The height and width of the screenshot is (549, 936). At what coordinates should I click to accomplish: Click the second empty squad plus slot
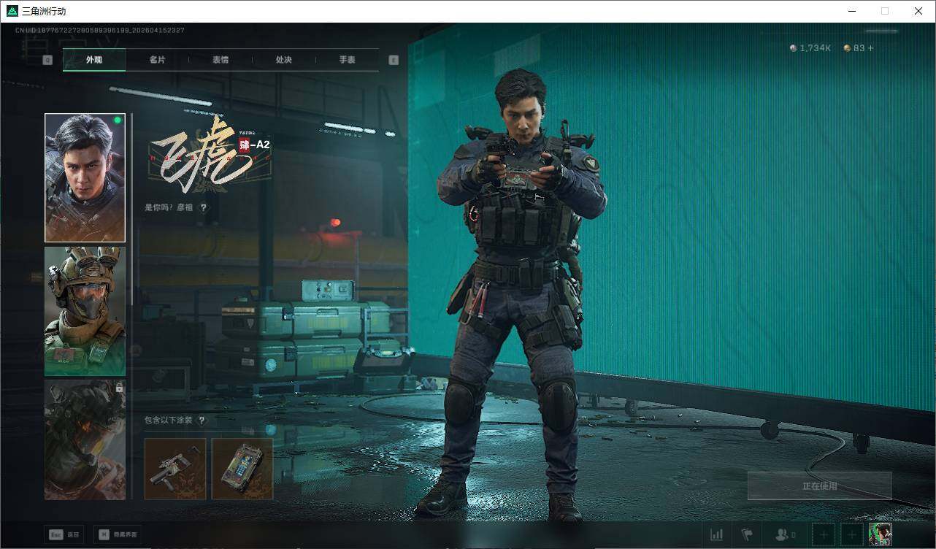(x=851, y=535)
